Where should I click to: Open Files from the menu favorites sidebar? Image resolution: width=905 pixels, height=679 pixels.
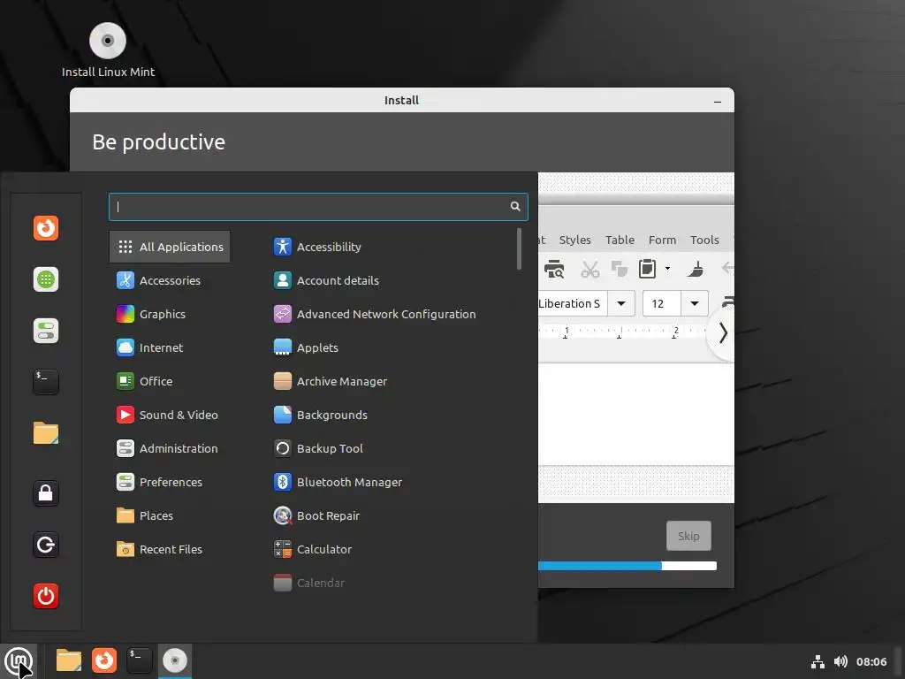[x=46, y=433]
